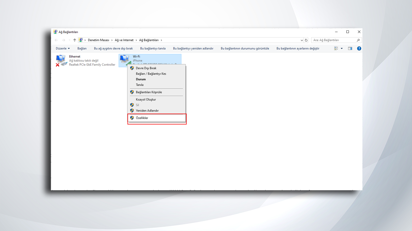Image resolution: width=412 pixels, height=231 pixels.
Task: Choose Devre Dışı Bırak from context menu
Action: 157,68
